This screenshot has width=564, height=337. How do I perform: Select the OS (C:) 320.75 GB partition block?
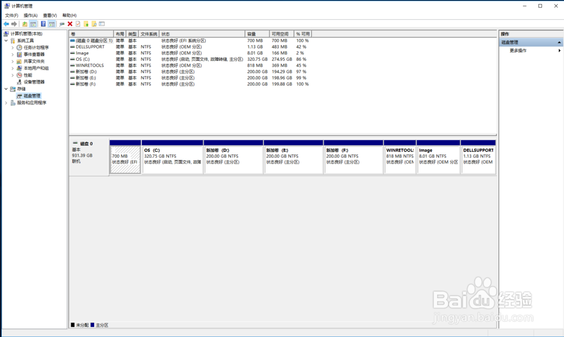click(x=172, y=157)
